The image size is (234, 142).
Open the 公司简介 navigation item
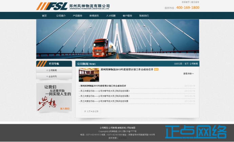pos(61,16)
